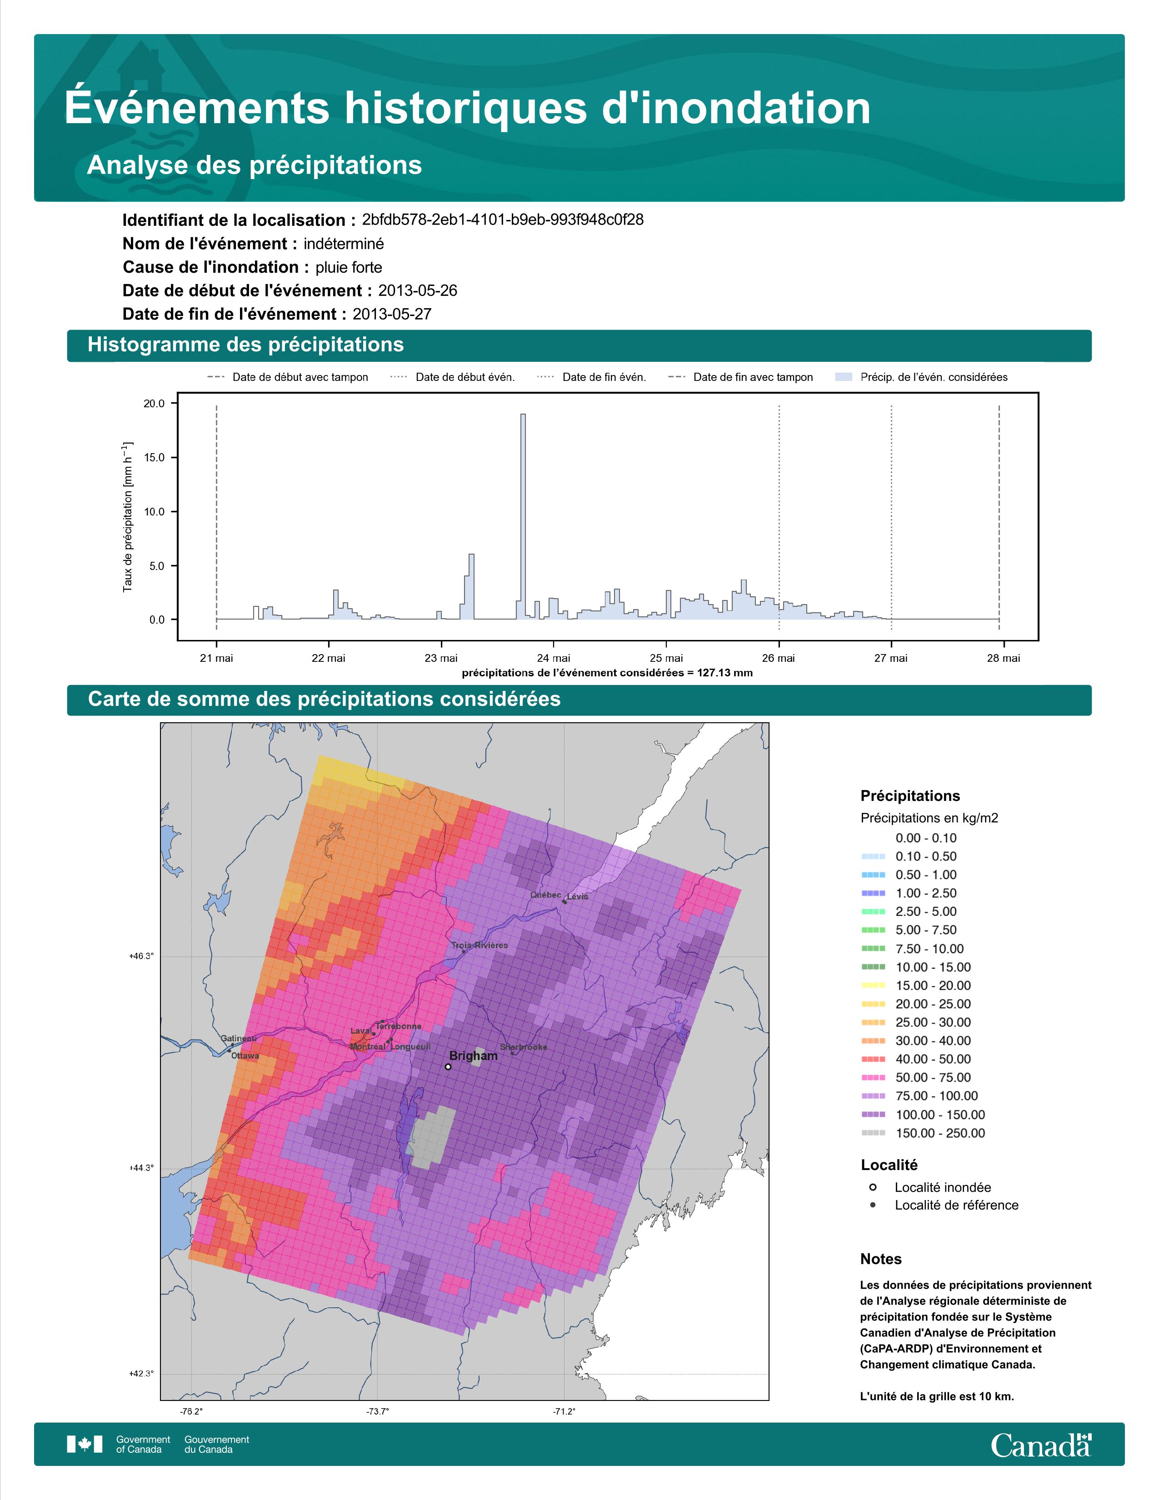Click the '21 mai' dashed buffer start line
Viewport: 1159px width, 1500px height.
tap(216, 517)
